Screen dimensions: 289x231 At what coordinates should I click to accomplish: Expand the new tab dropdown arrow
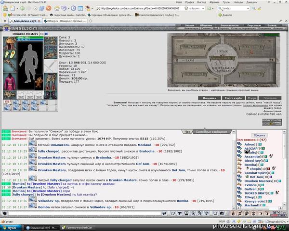17,9
